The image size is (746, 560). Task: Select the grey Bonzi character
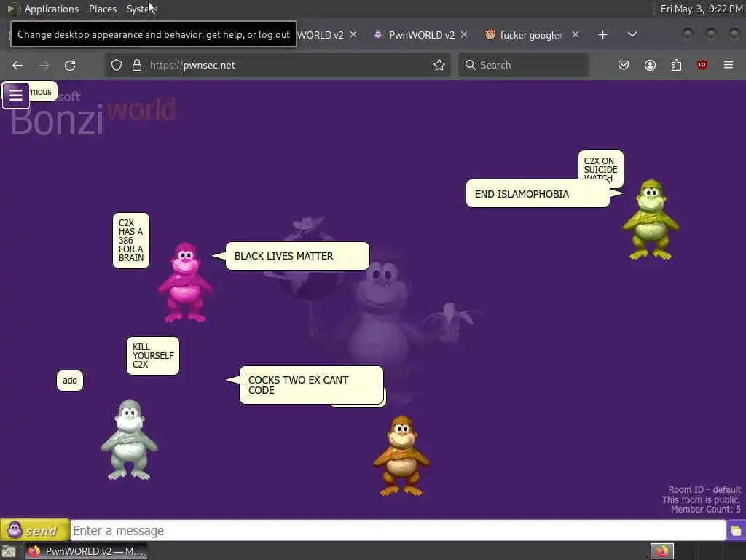130,440
